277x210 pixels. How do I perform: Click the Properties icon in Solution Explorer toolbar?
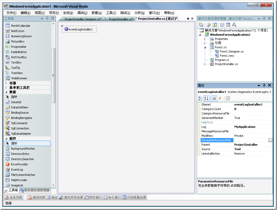201,25
